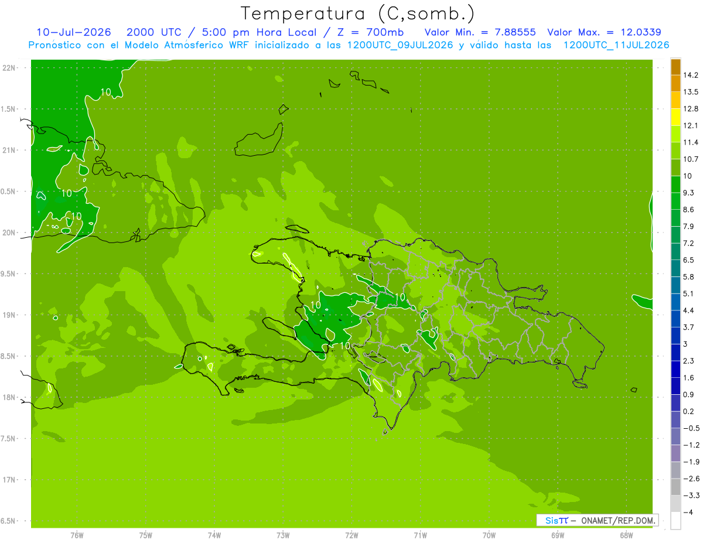
Task: Click the colorbar label "7.2"
Action: [690, 243]
